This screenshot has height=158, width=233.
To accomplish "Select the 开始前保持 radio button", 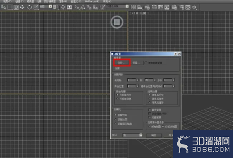I will pyautogui.click(x=117, y=99).
